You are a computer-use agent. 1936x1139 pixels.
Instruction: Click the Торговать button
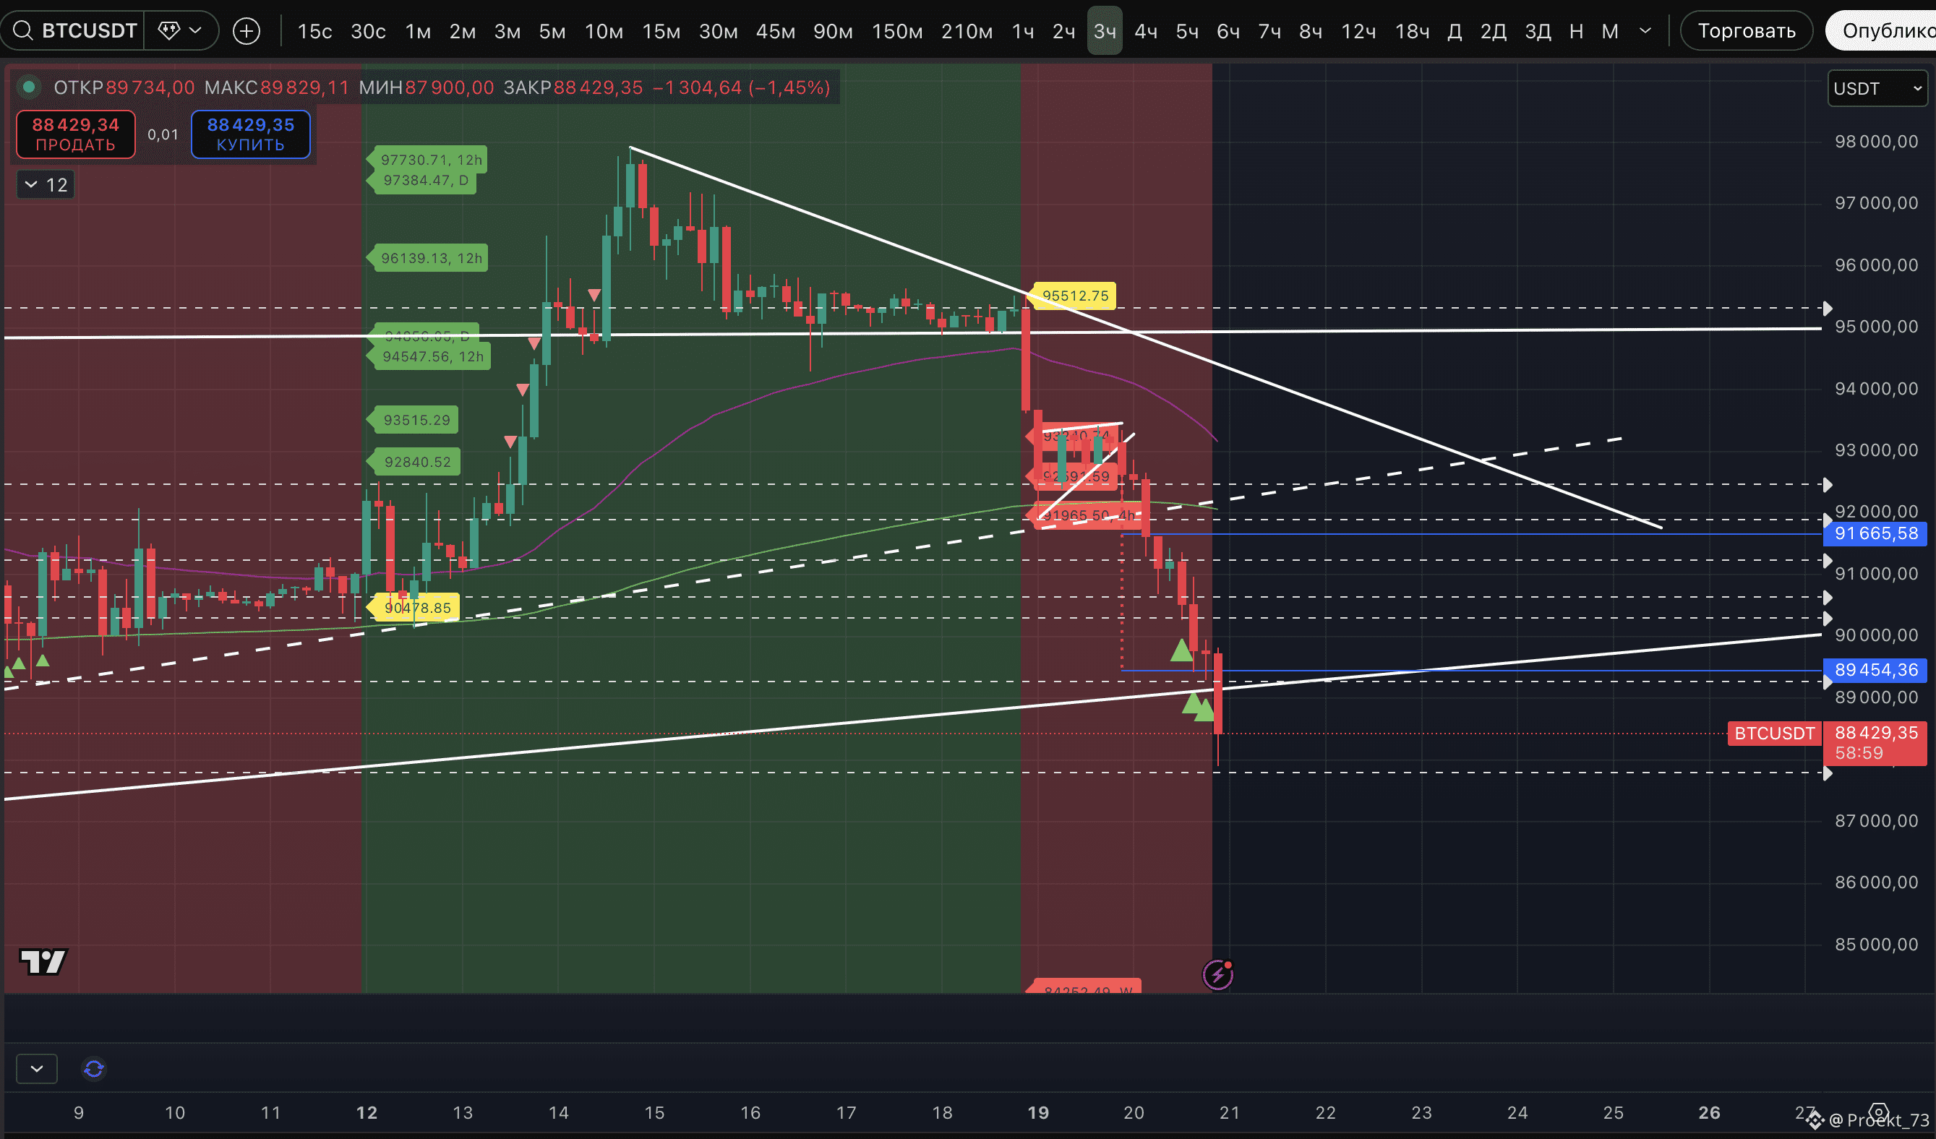pyautogui.click(x=1745, y=31)
